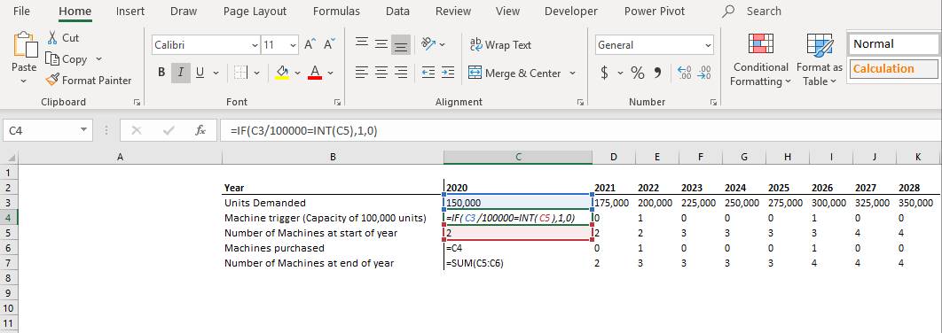Click the Copy icon
Screen dimensions: 942x333
point(52,58)
